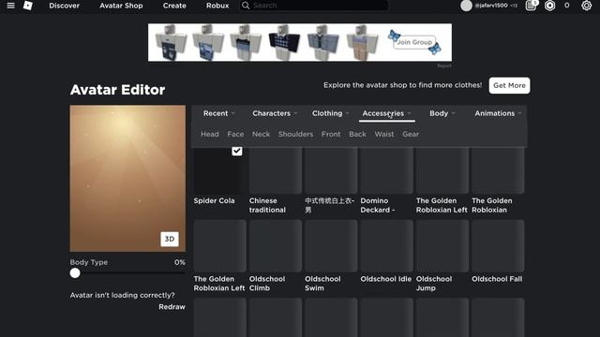Expand the Clothing dropdown tab
600x337 pixels.
(330, 113)
